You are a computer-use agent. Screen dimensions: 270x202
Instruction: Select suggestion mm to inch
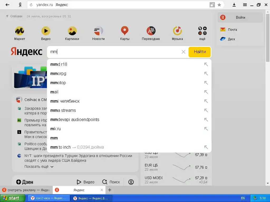tap(129, 147)
